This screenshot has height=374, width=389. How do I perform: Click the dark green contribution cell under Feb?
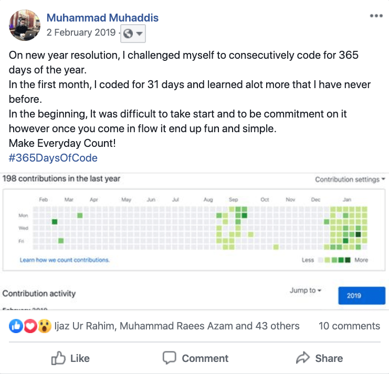(x=55, y=221)
